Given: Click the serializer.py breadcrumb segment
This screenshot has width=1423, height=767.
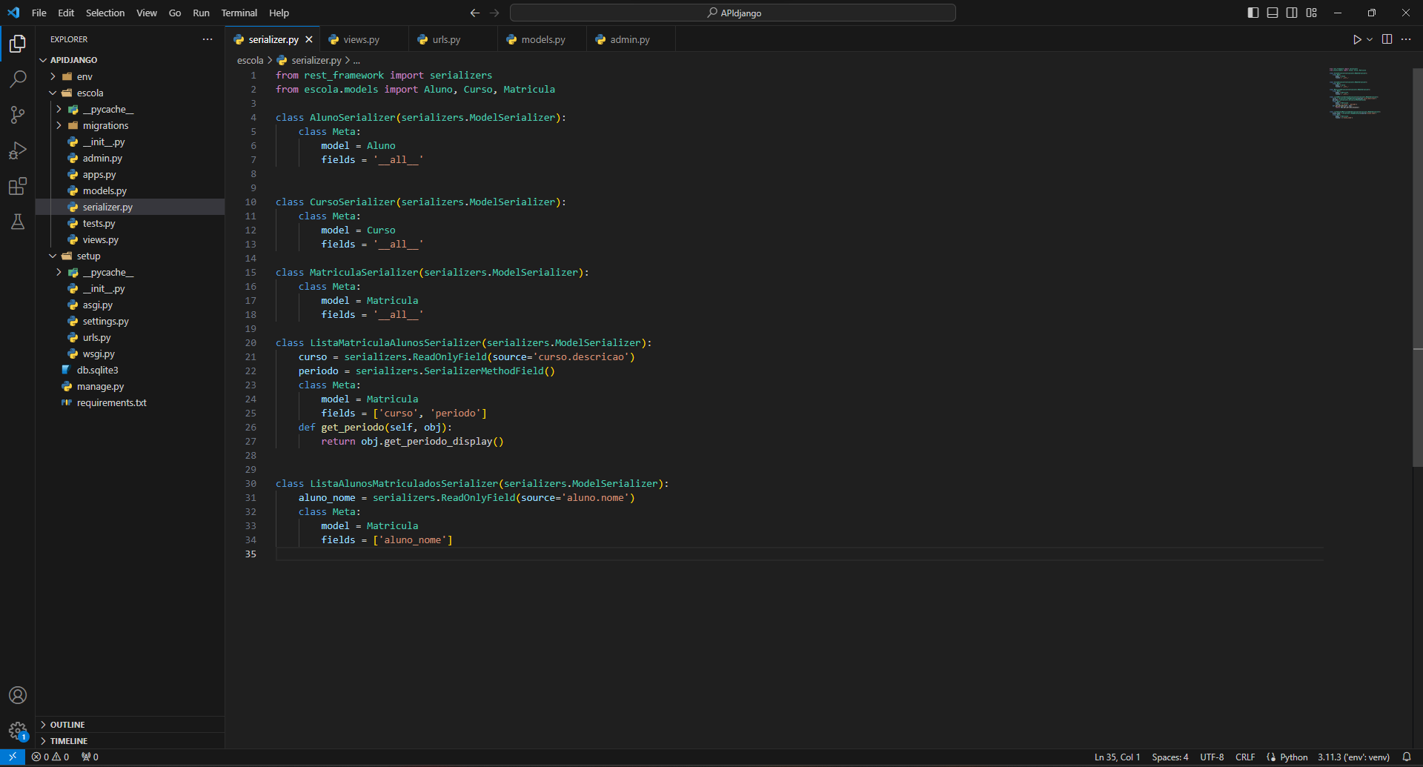Looking at the screenshot, I should pos(316,60).
